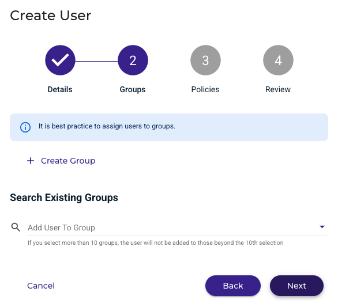Click the 10 groups limit helper text
Viewport: 338px width, 307px height.
(x=155, y=243)
